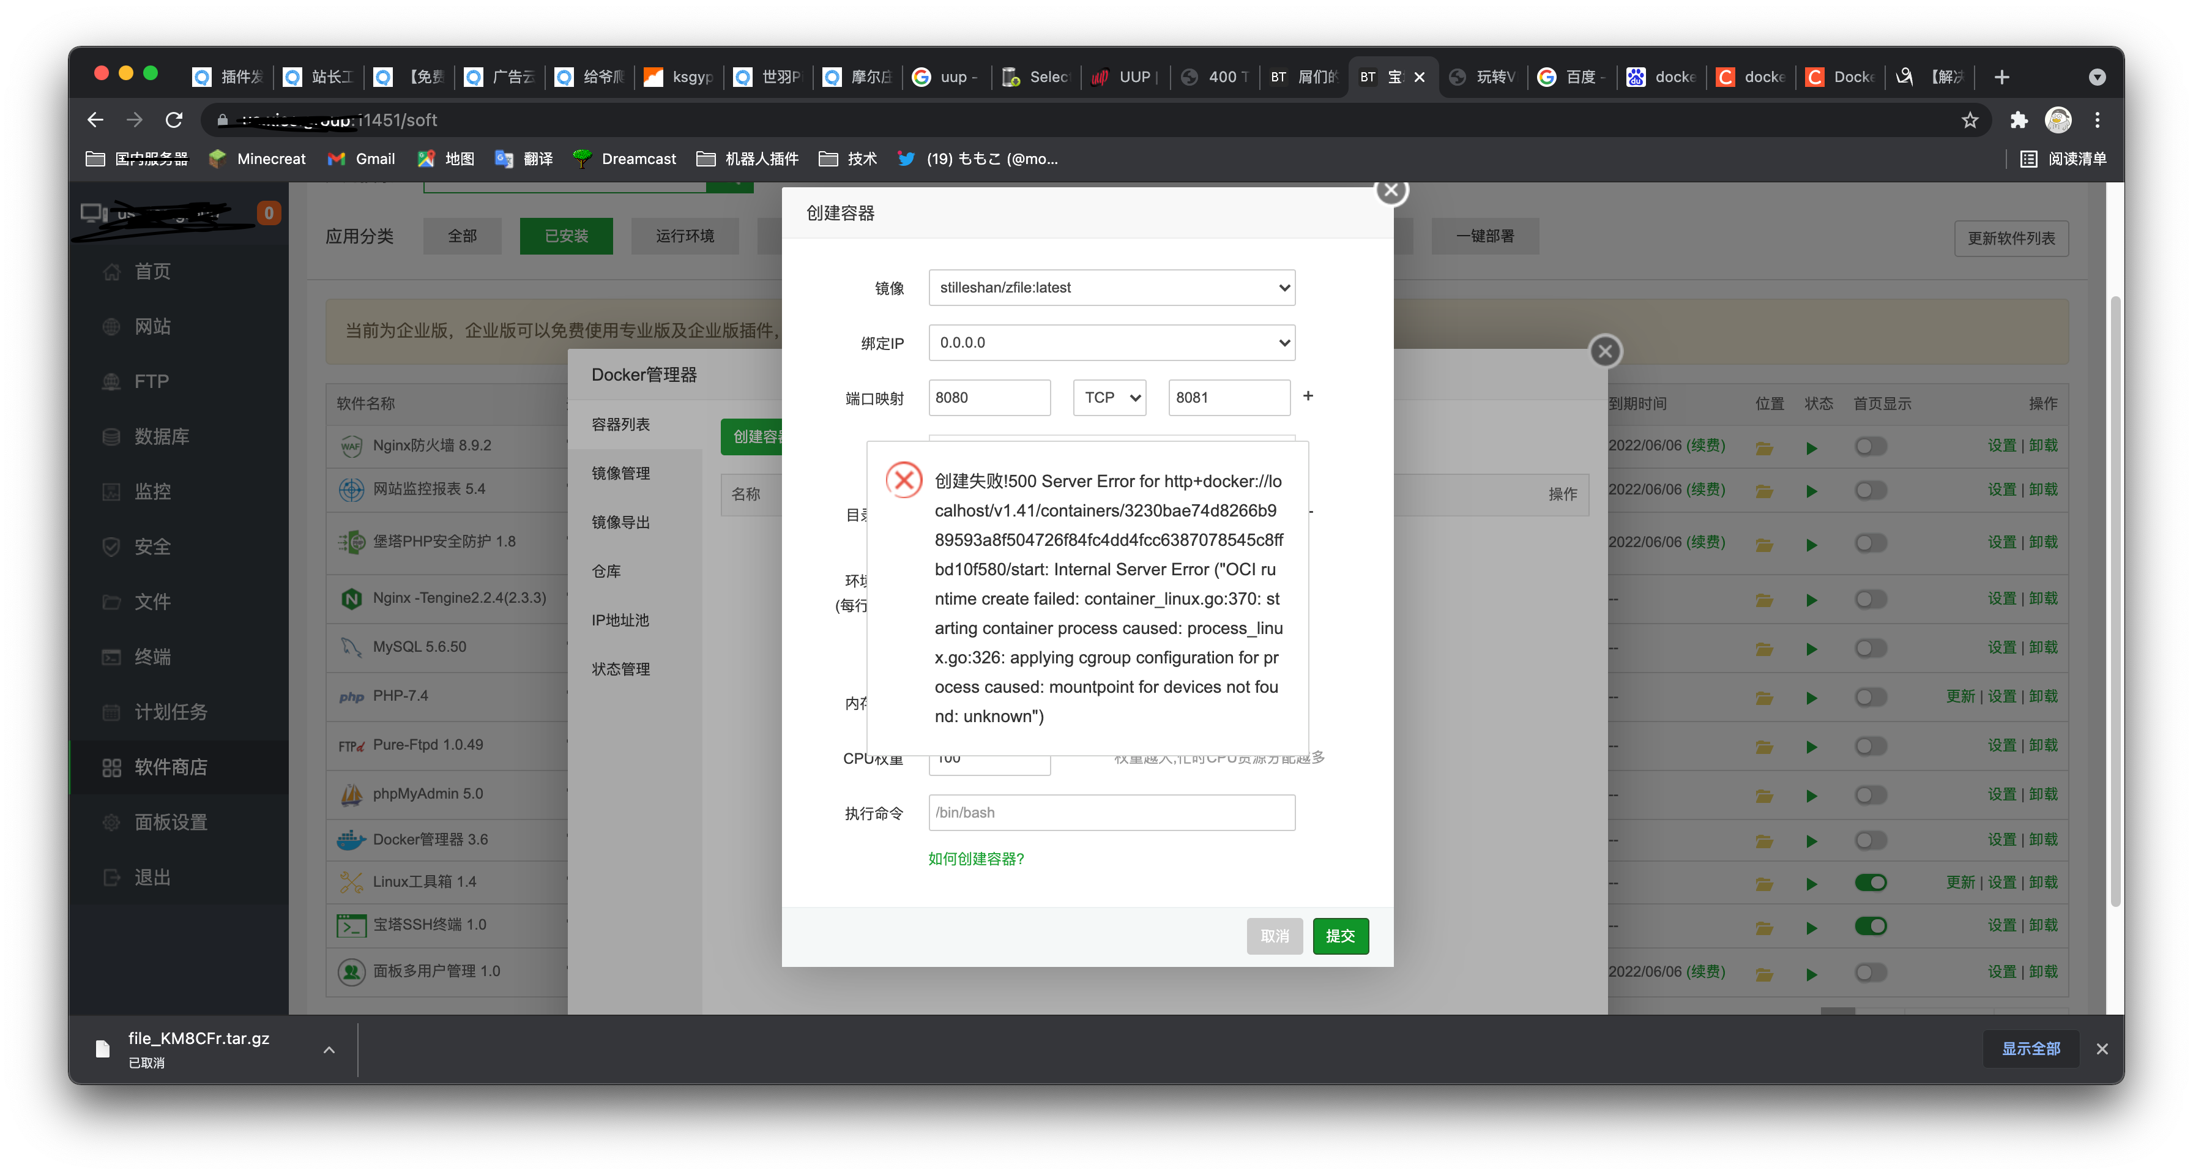Click the Docker whale icon in the software list
The height and width of the screenshot is (1175, 2193).
point(351,840)
